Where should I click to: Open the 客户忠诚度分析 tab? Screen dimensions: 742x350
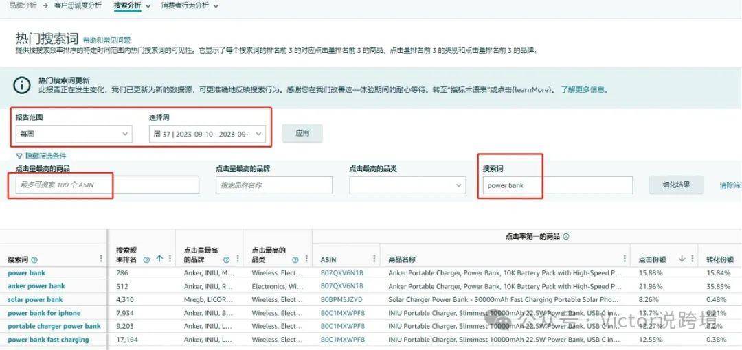[x=78, y=5]
